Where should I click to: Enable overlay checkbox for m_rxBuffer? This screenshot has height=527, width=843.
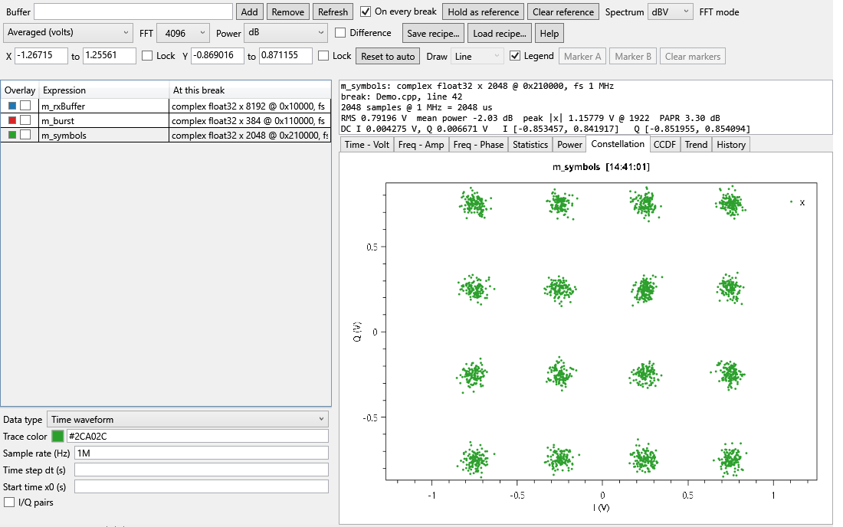(25, 106)
